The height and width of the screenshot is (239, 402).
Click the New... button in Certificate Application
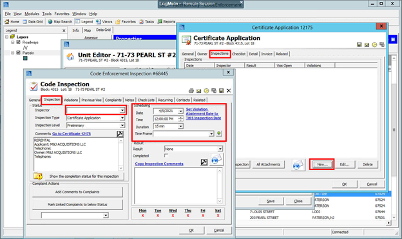(322, 164)
